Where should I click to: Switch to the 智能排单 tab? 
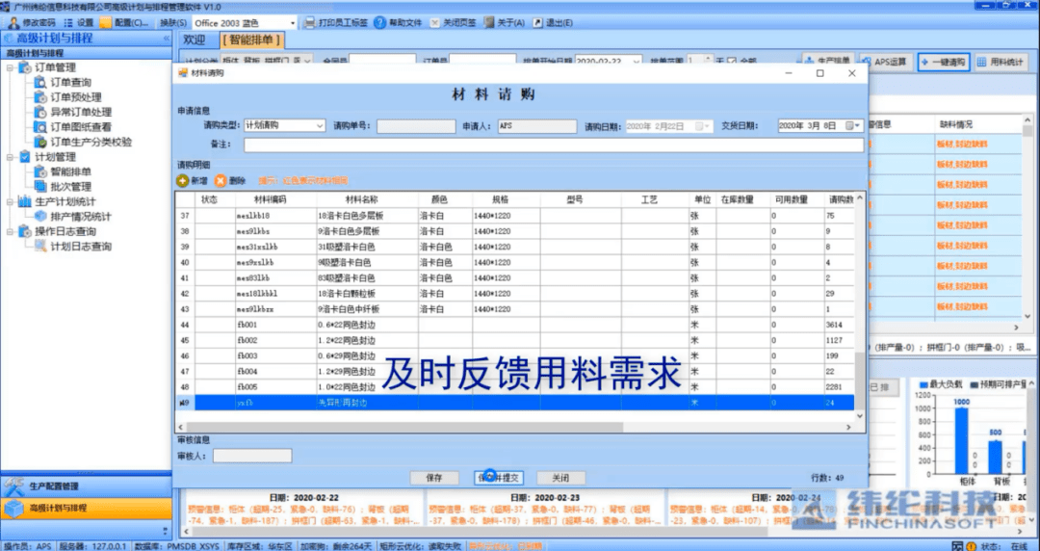[251, 39]
